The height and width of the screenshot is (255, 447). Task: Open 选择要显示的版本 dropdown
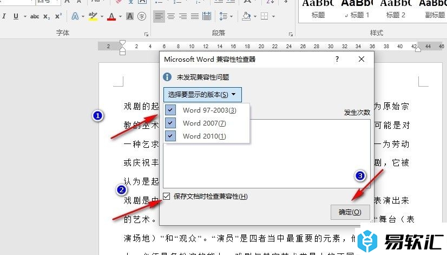point(202,95)
